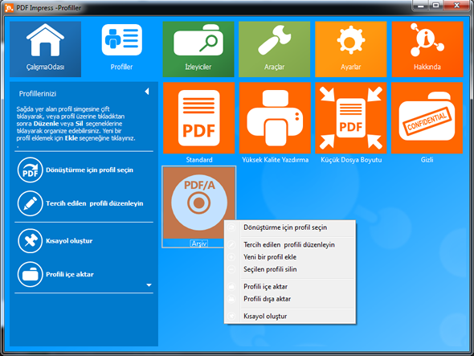The image size is (474, 356).
Task: Open the Ayarlar gear tile
Action: tap(350, 49)
